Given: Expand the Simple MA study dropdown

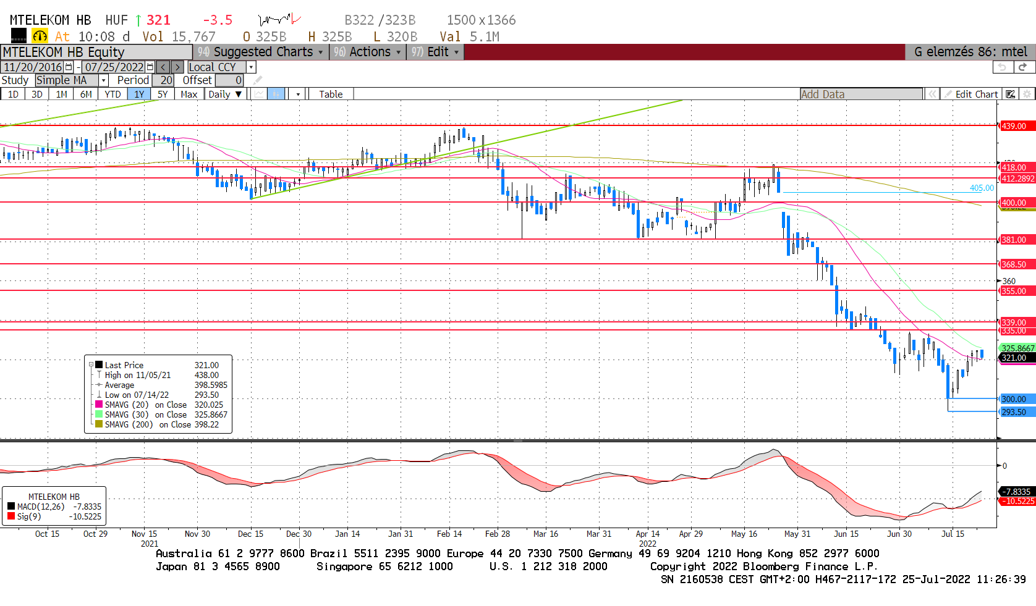Looking at the screenshot, I should [104, 80].
